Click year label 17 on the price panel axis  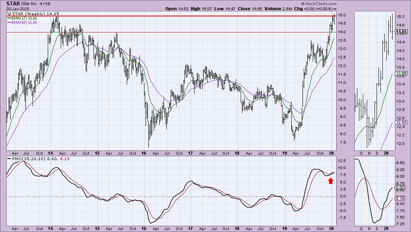coord(190,153)
